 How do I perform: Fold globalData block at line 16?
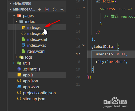pos(84,45)
